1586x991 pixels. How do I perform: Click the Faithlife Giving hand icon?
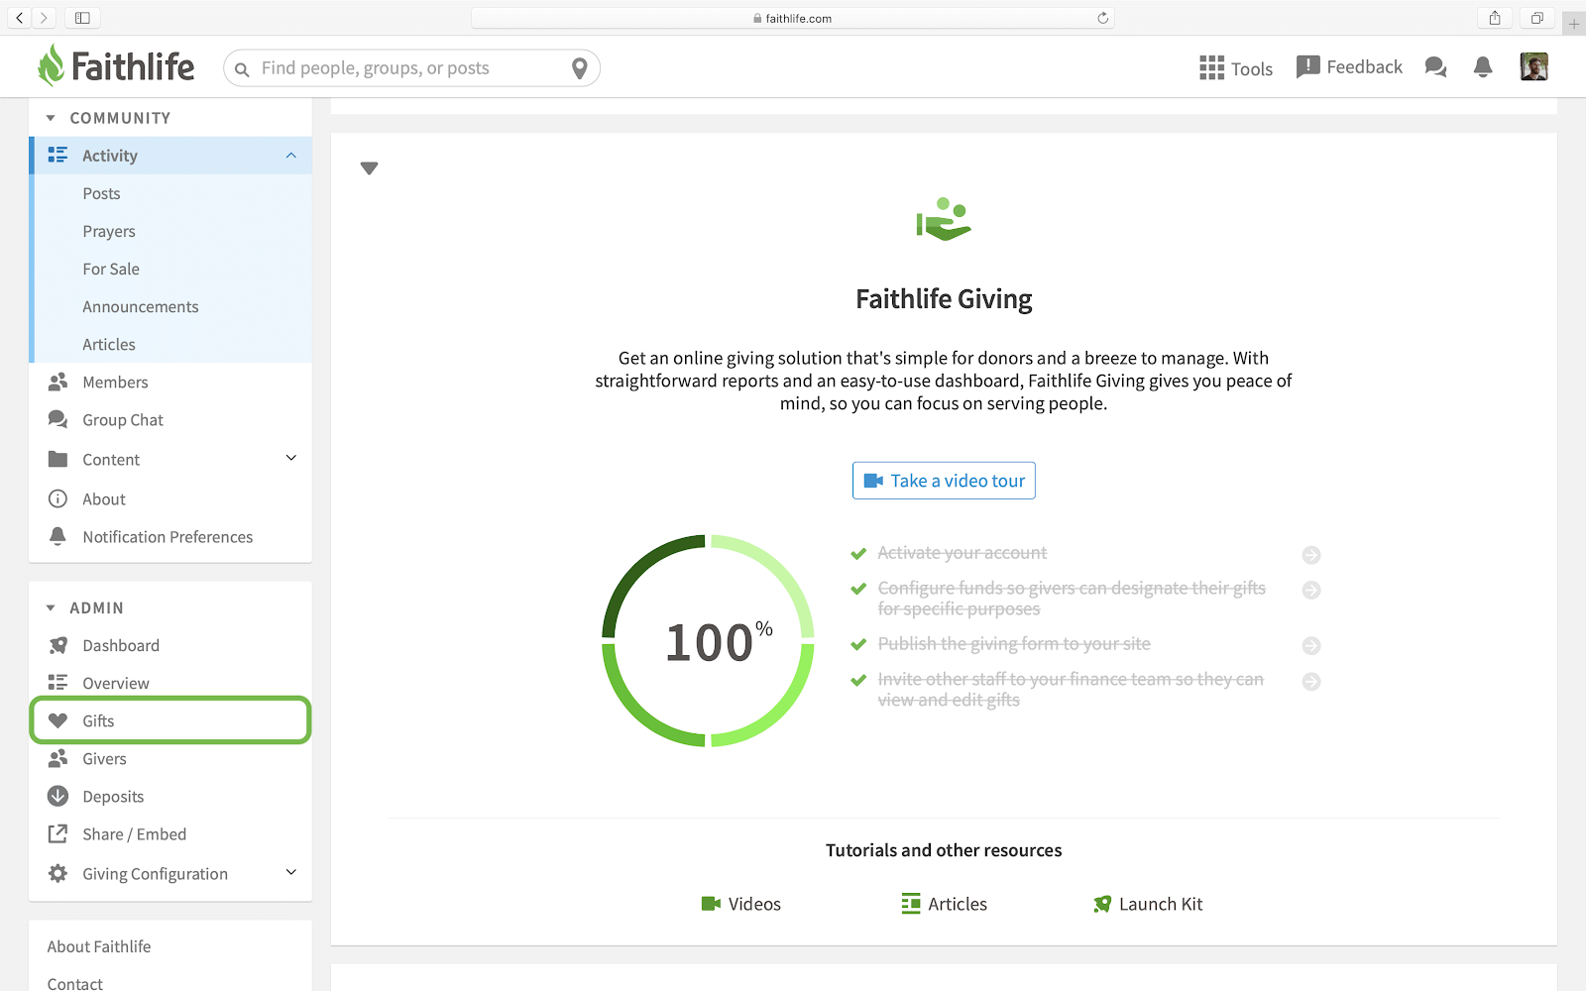[944, 220]
